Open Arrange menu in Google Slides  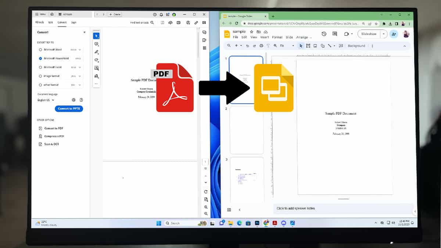click(302, 37)
